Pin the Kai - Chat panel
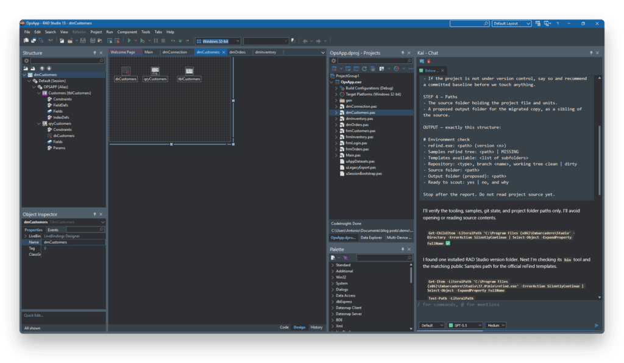The image size is (624, 363). click(x=591, y=53)
